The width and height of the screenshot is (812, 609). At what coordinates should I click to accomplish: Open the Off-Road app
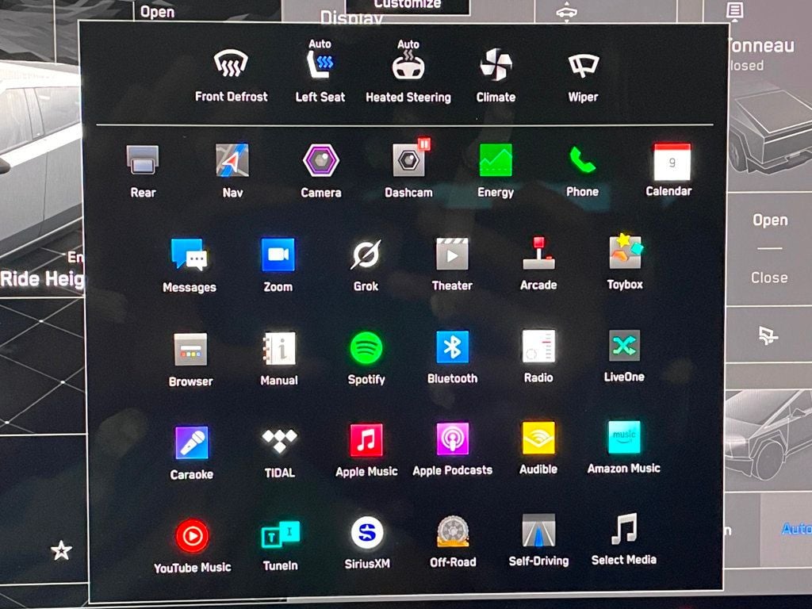(453, 542)
